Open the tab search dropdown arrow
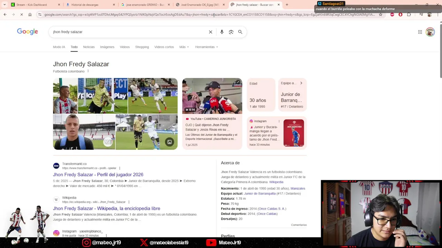This screenshot has height=248, width=442. click(4, 4)
